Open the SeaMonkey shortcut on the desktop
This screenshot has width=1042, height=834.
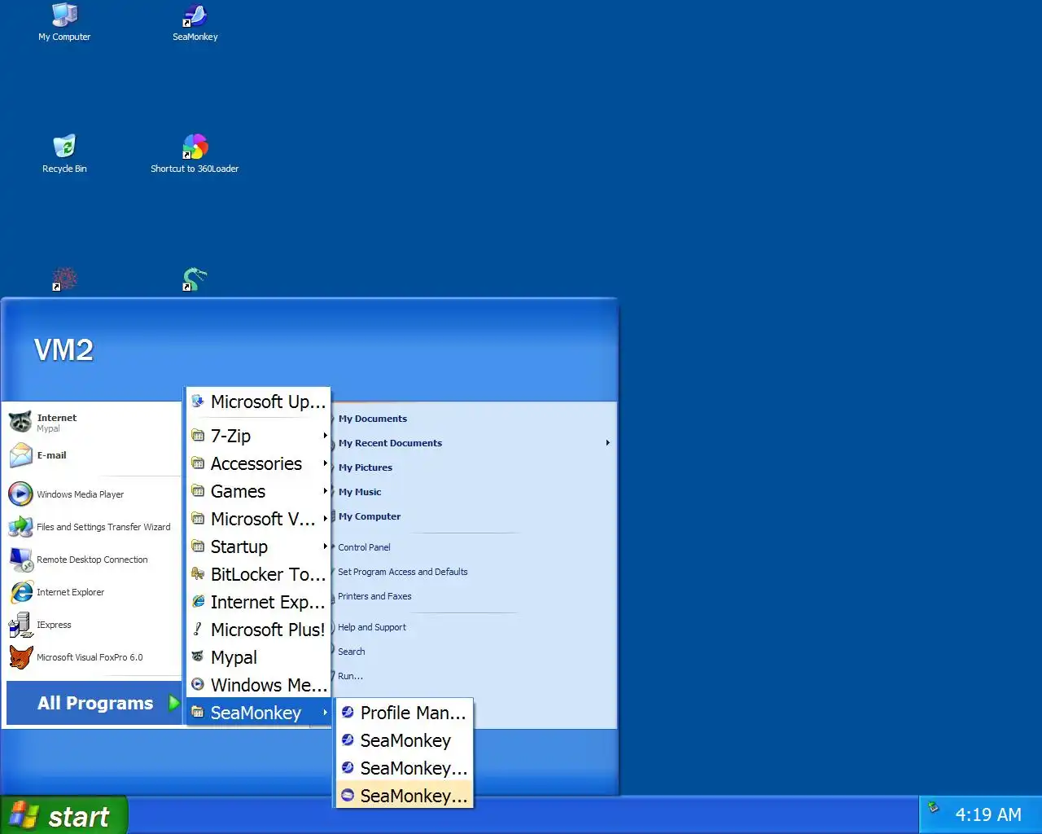(195, 23)
